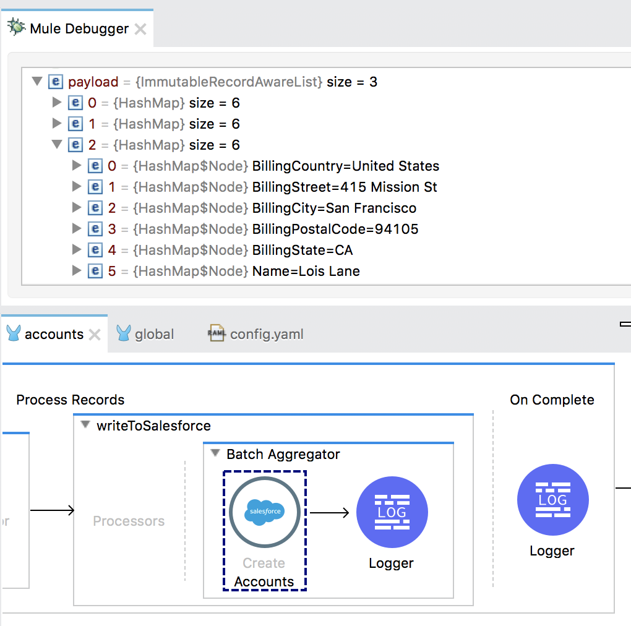Expand HashMap entry 1 of payload
631x626 pixels.
(x=57, y=123)
